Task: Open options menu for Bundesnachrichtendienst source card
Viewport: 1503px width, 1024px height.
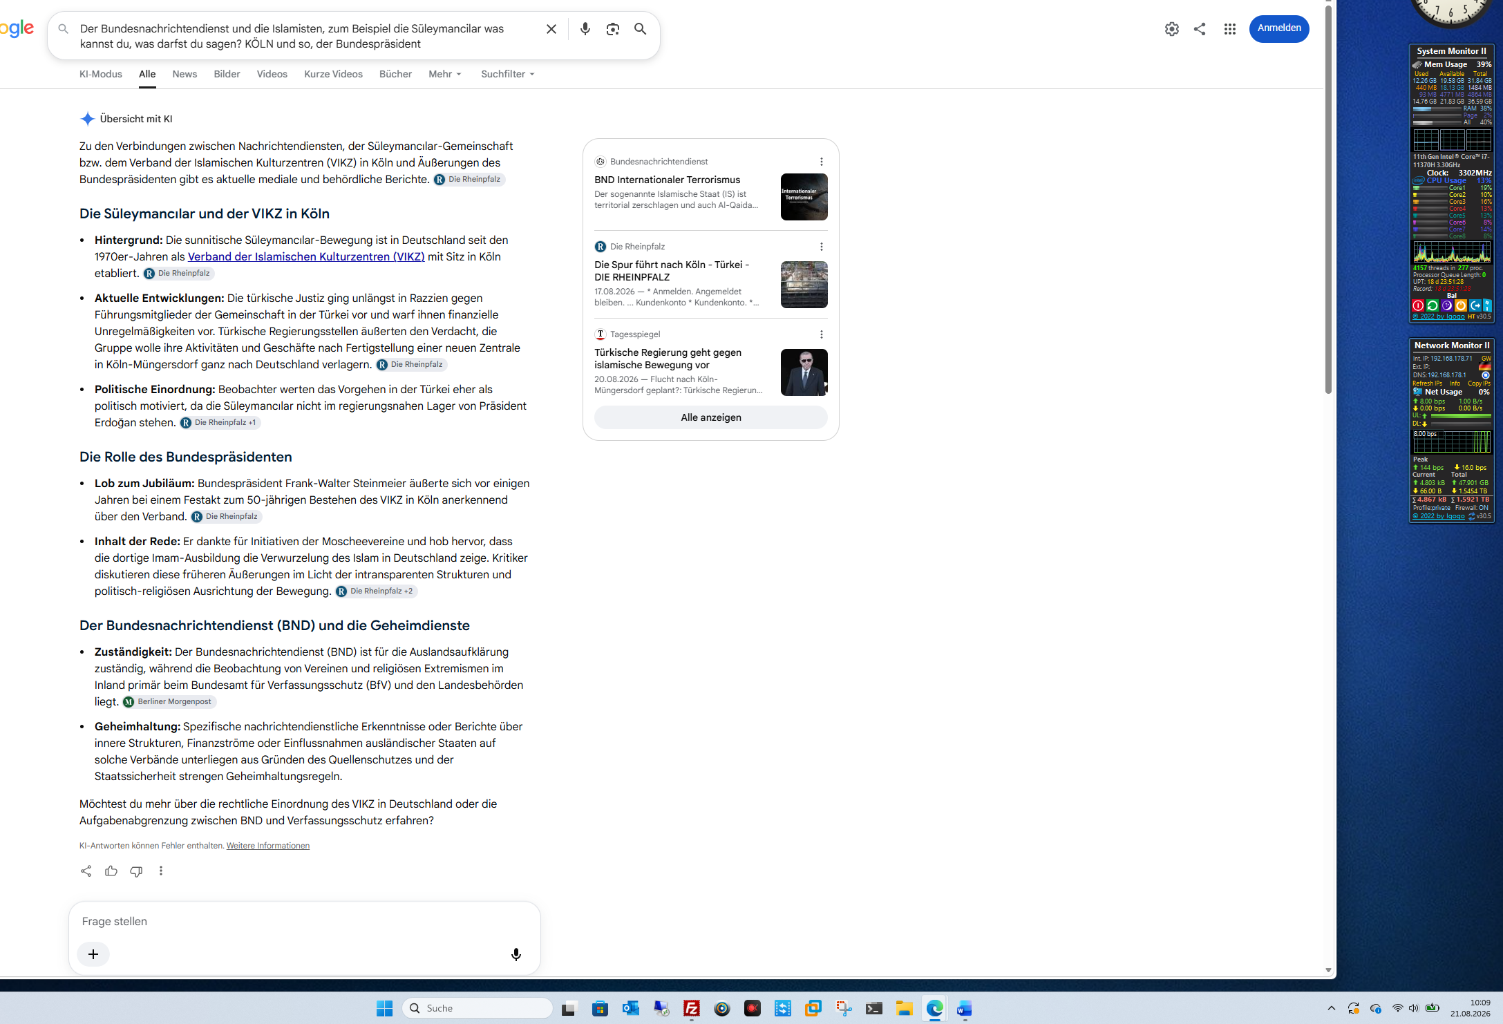Action: point(821,162)
